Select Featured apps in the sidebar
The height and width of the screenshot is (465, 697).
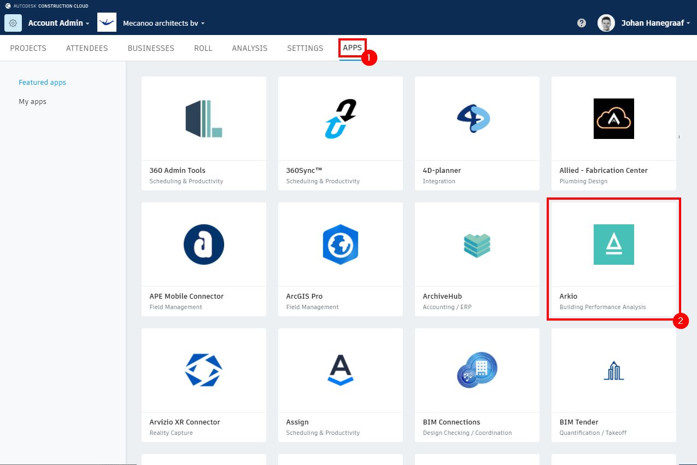(x=42, y=83)
